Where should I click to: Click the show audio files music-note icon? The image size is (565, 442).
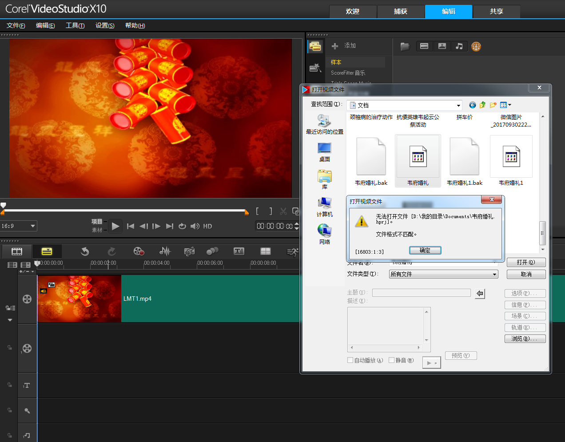[459, 46]
